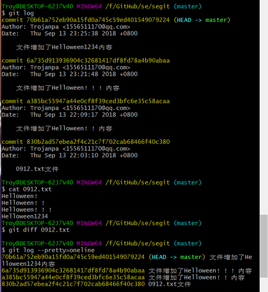Image resolution: width=268 pixels, height=292 pixels.
Task: Click the date 'Sep 13 23:25:38 2018'
Action: coord(80,33)
